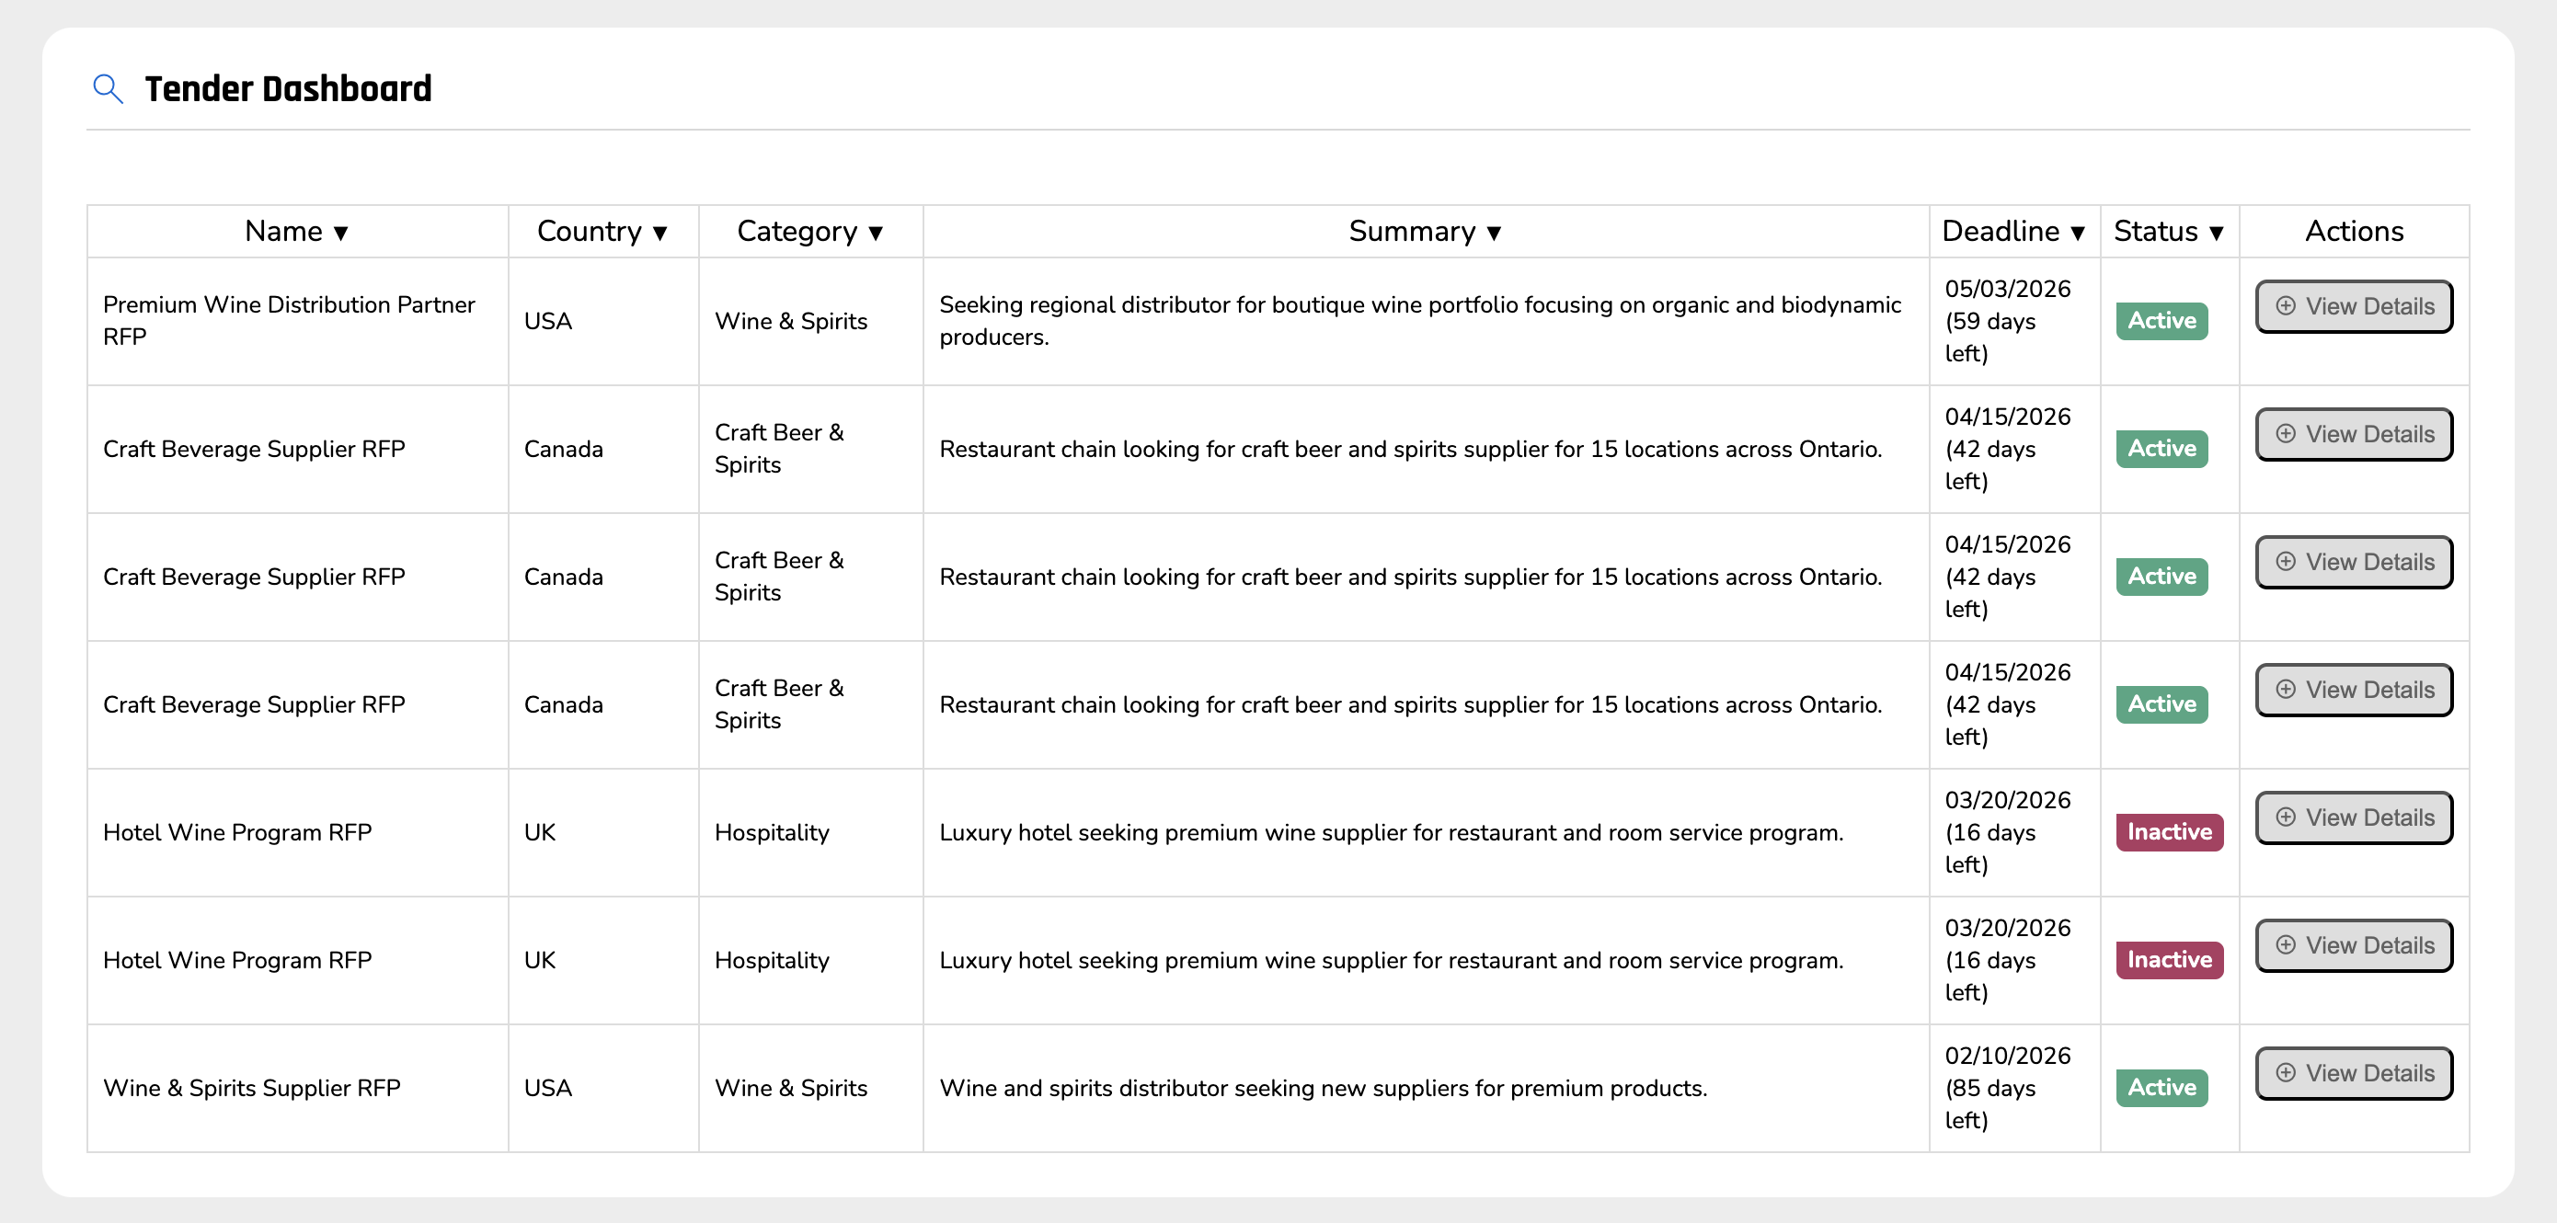Click Active badge on Premium Wine Distribution row
The height and width of the screenshot is (1223, 2557).
click(2161, 321)
